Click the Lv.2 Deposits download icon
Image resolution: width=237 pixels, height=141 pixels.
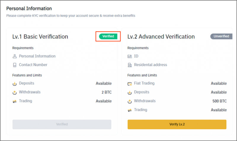pyautogui.click(x=130, y=93)
